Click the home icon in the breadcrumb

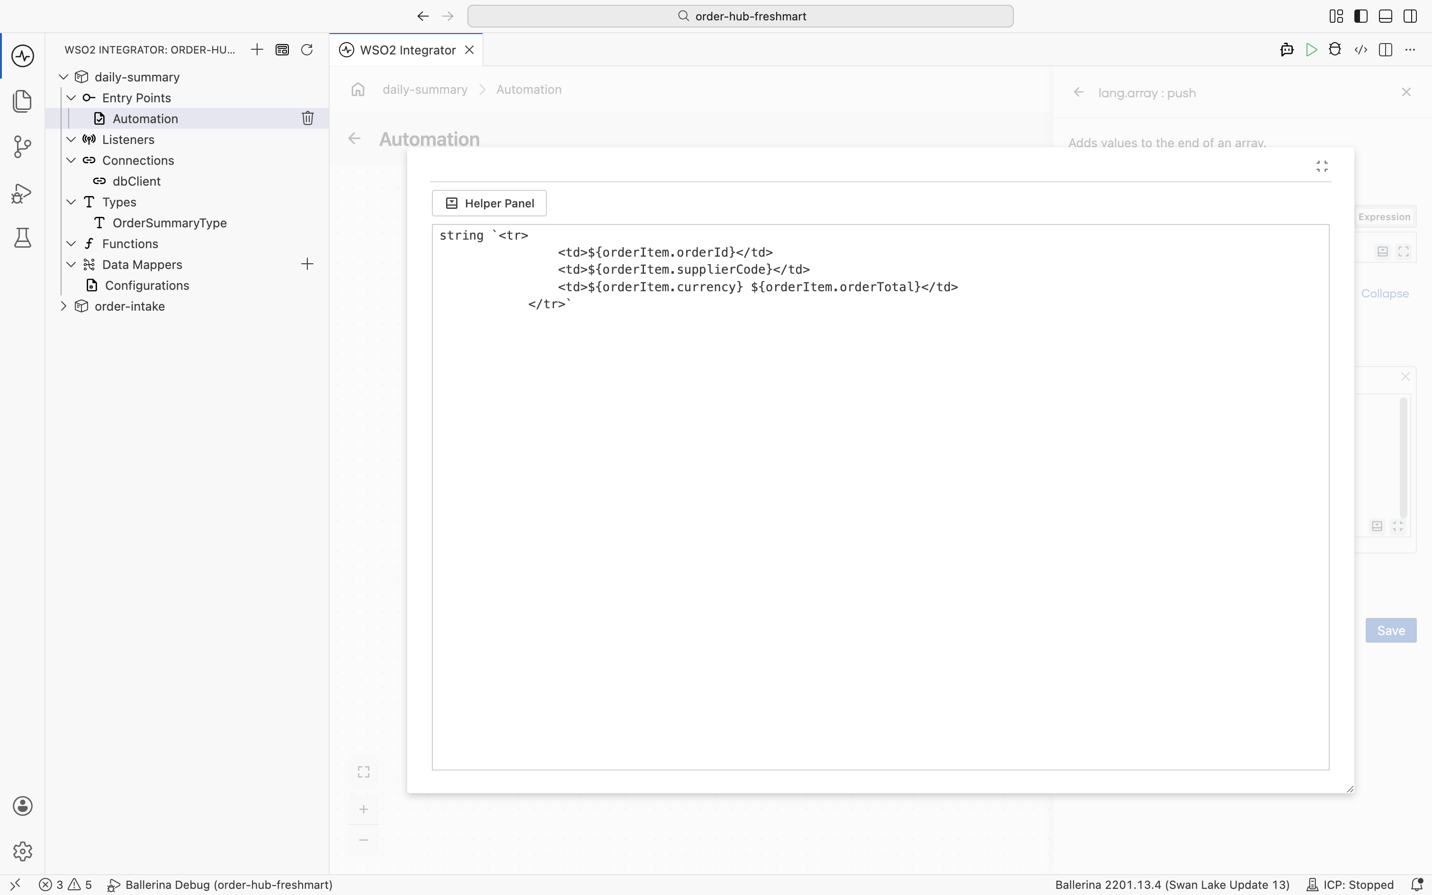click(358, 89)
